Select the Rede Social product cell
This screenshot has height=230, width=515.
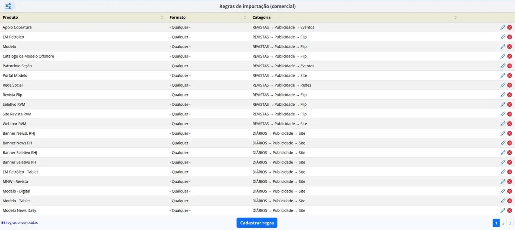click(x=84, y=85)
